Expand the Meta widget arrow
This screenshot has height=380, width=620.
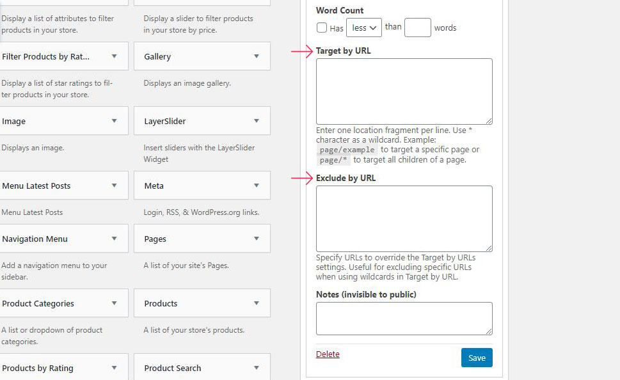[x=257, y=186]
